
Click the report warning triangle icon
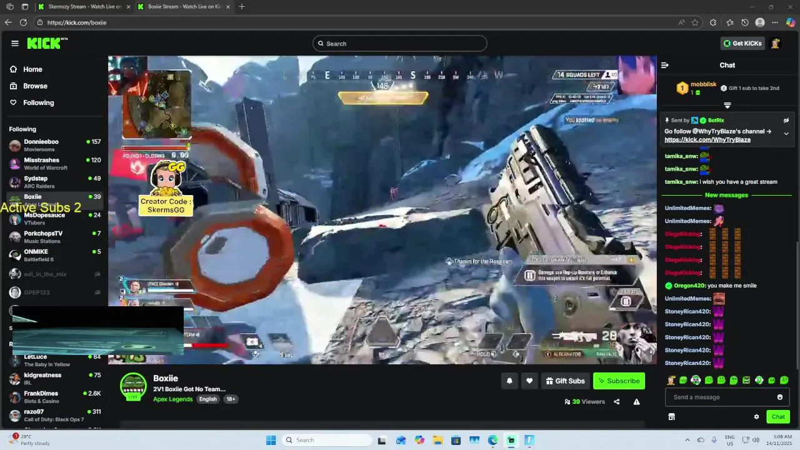pyautogui.click(x=636, y=402)
